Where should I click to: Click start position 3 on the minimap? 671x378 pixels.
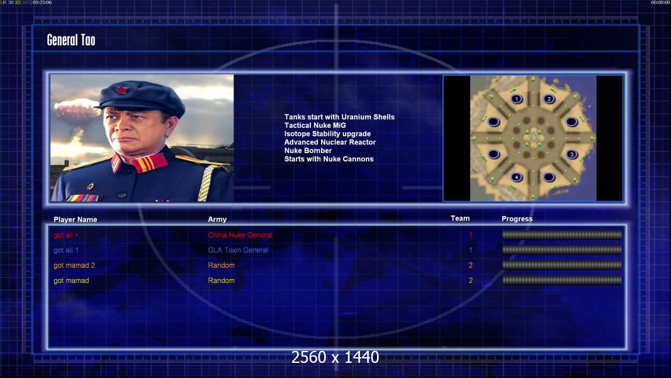click(x=572, y=154)
